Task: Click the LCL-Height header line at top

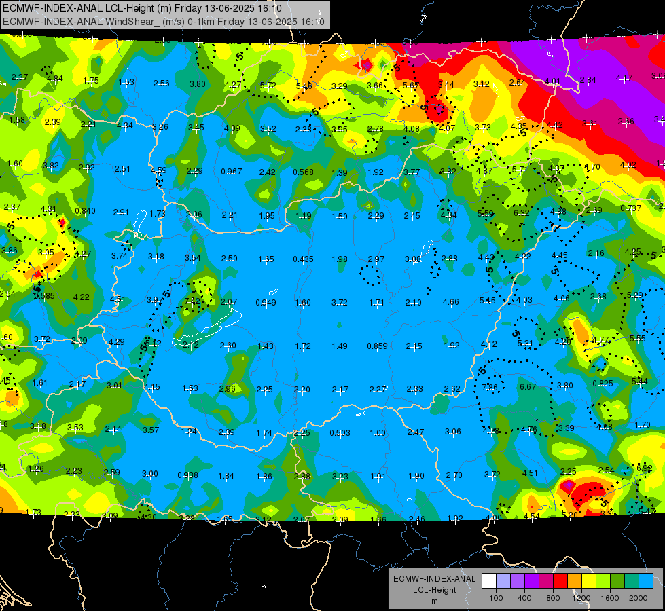Action: tap(142, 8)
